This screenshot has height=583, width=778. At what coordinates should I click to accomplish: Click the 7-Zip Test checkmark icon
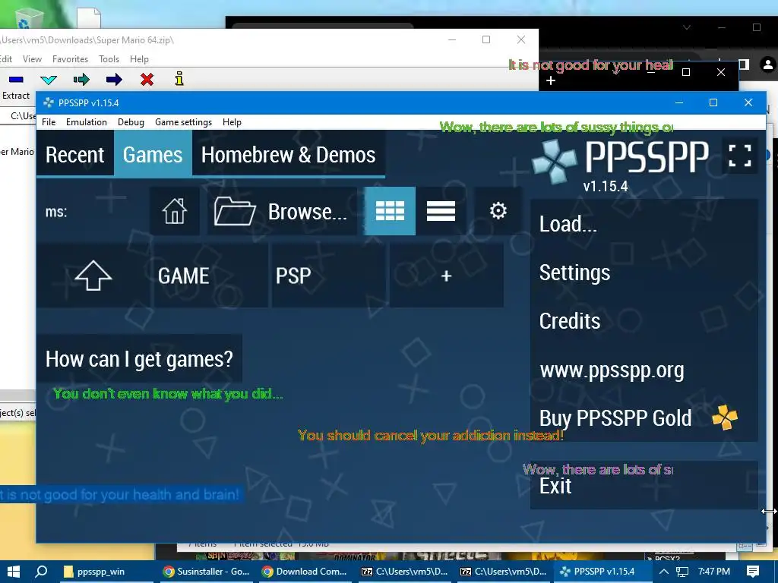coord(49,79)
